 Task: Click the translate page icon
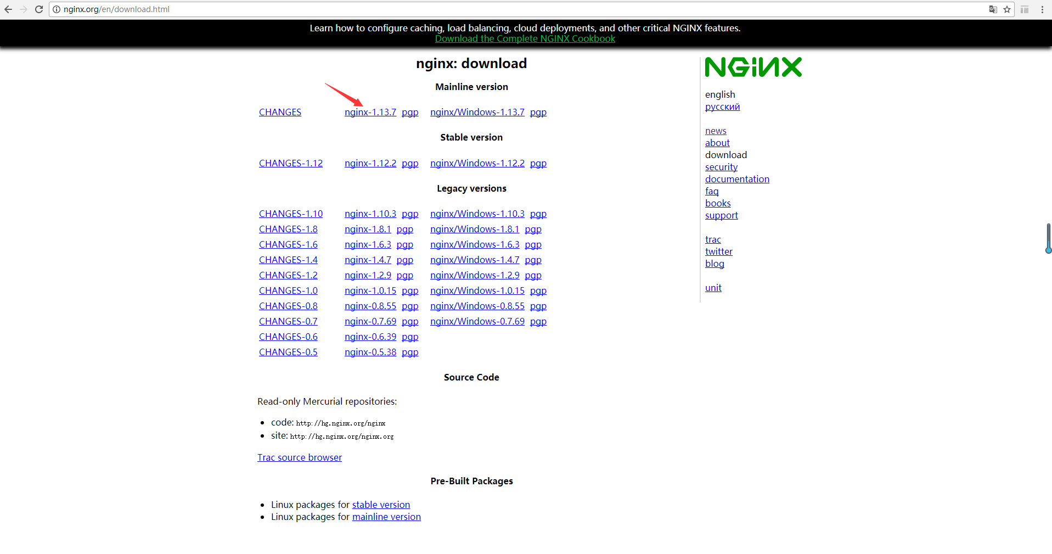coord(993,9)
